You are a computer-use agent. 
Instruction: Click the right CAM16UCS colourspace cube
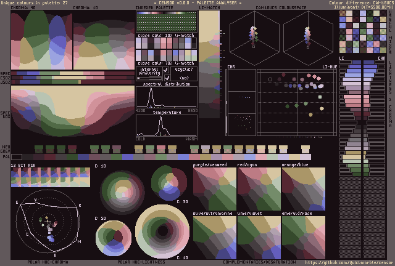(x=307, y=38)
